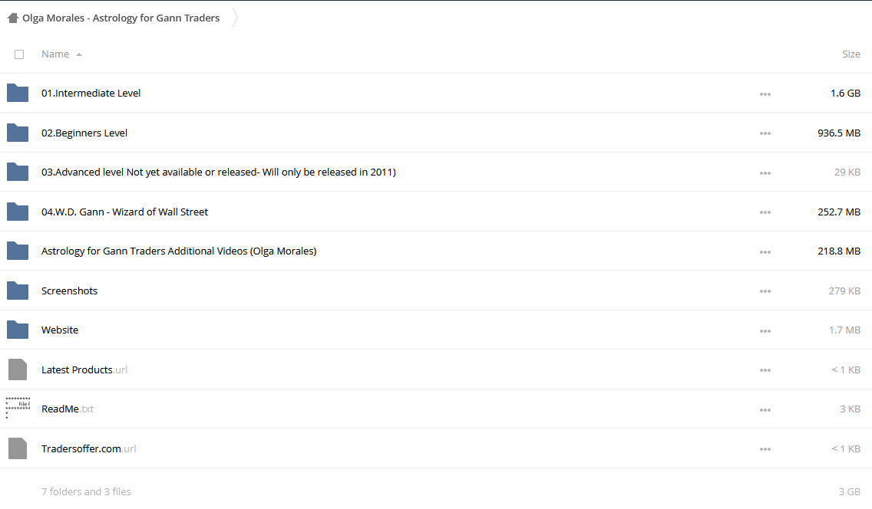
Task: Open the more menu for Additional Videos folder
Action: pyautogui.click(x=765, y=252)
